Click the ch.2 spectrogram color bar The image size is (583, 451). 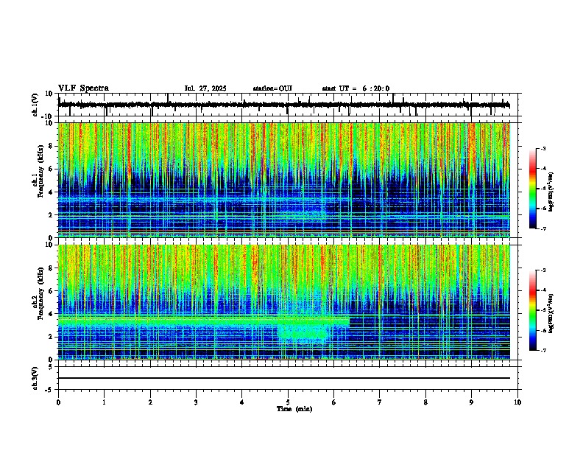[532, 310]
